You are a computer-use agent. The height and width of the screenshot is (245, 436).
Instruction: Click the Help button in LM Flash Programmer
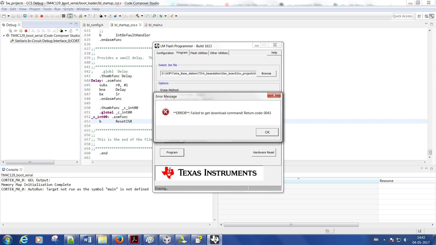[274, 53]
